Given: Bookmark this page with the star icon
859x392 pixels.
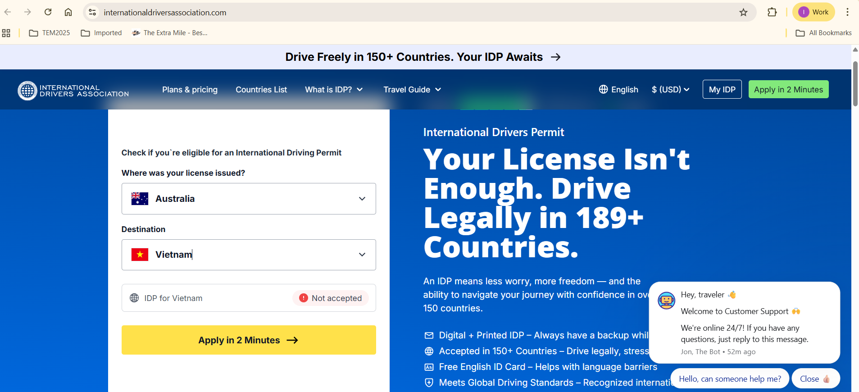Looking at the screenshot, I should click(743, 12).
